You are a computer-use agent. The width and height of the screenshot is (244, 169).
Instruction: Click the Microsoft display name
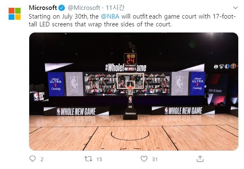click(x=43, y=7)
